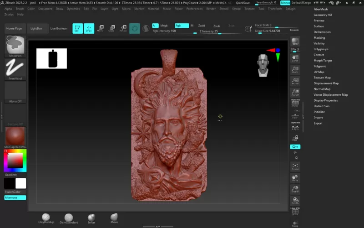This screenshot has height=228, width=364.
Task: Toggle Dynamic draw size
Action: coord(294,30)
